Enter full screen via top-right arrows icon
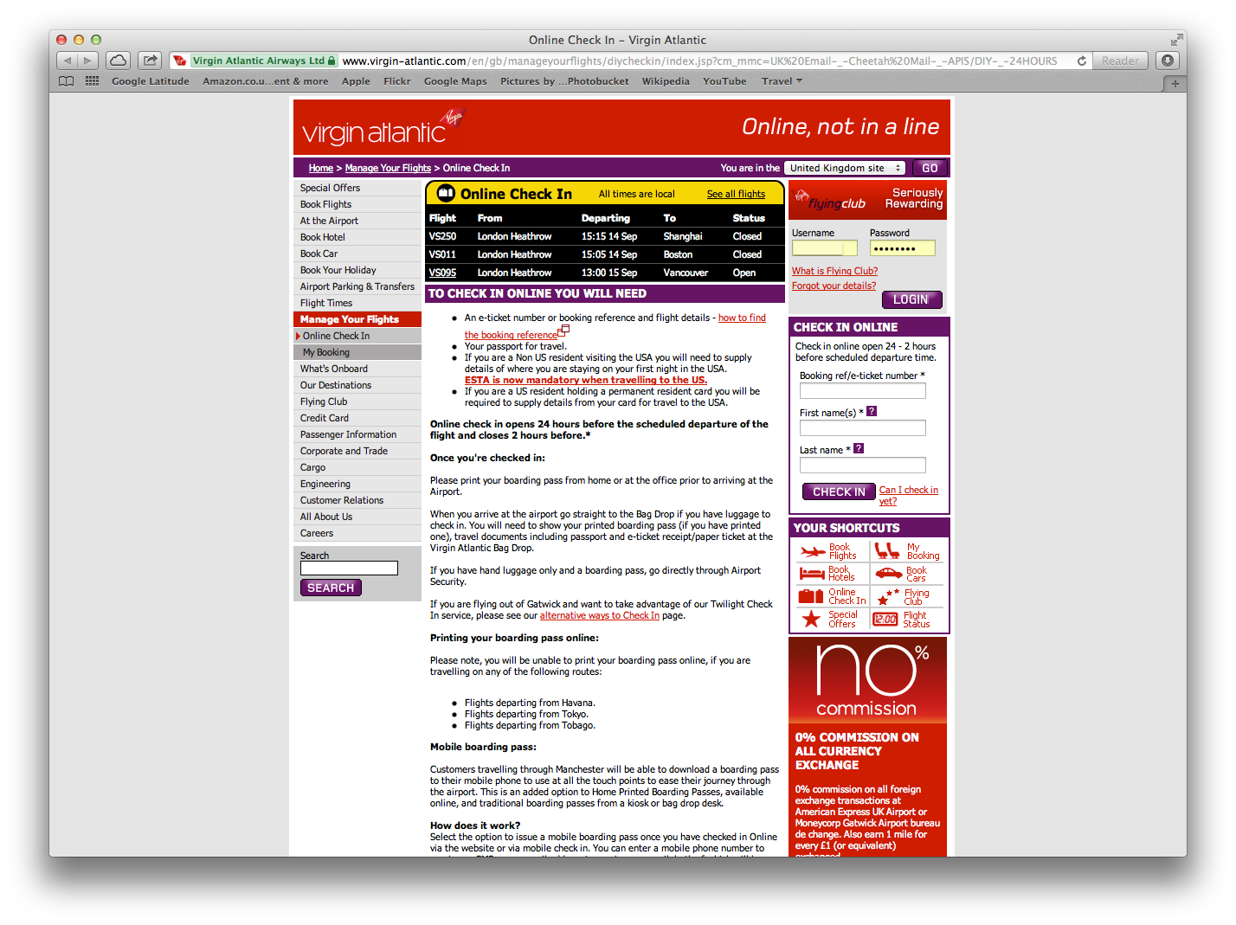This screenshot has height=925, width=1236. click(1176, 40)
